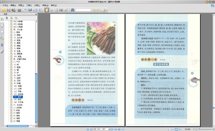Toggle facing pages view mode

coord(176,129)
